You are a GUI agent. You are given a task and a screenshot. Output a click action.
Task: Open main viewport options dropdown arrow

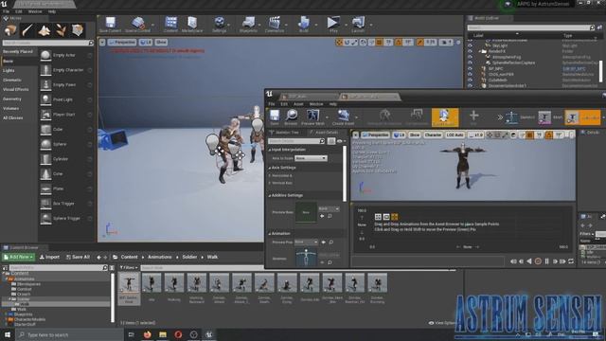point(102,42)
